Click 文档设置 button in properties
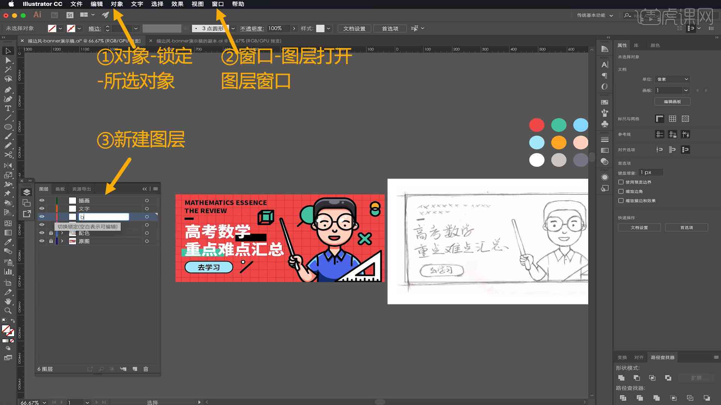This screenshot has width=721, height=405. pos(639,227)
